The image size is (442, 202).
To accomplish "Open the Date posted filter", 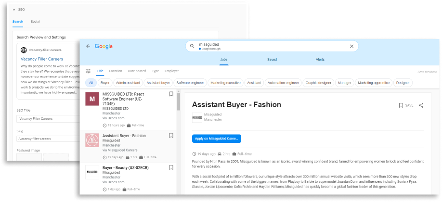I will 137,71.
